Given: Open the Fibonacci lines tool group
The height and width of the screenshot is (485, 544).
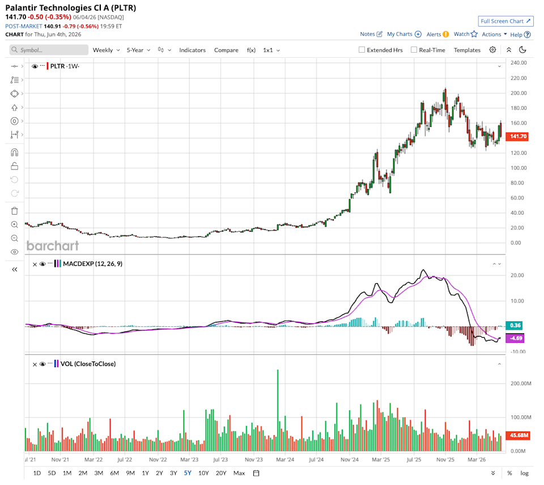Looking at the screenshot, I should point(14,80).
